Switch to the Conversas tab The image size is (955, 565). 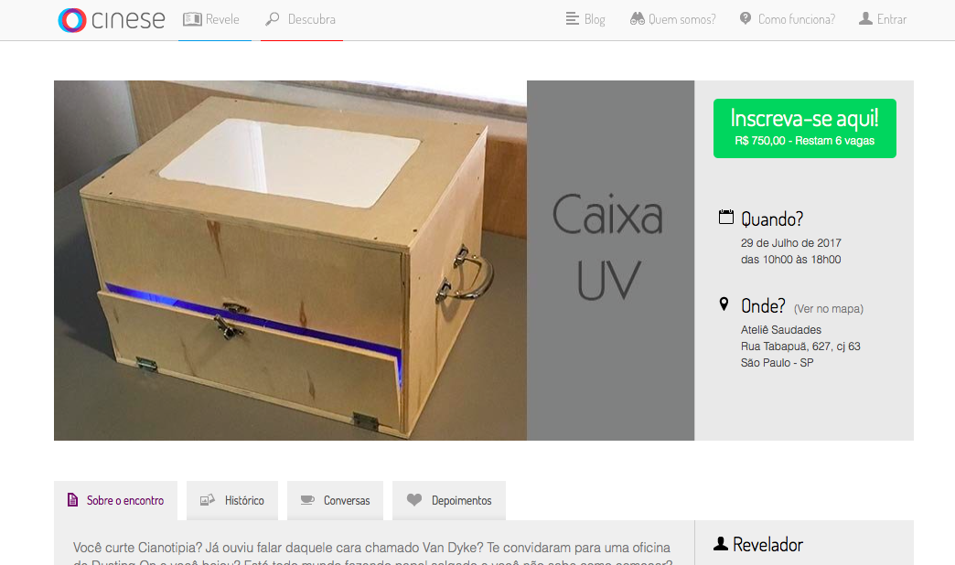pyautogui.click(x=335, y=500)
